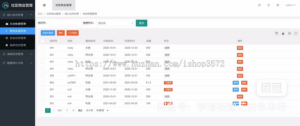Open 报修信息管理 in the sidebar
The image size is (300, 126).
[17, 45]
